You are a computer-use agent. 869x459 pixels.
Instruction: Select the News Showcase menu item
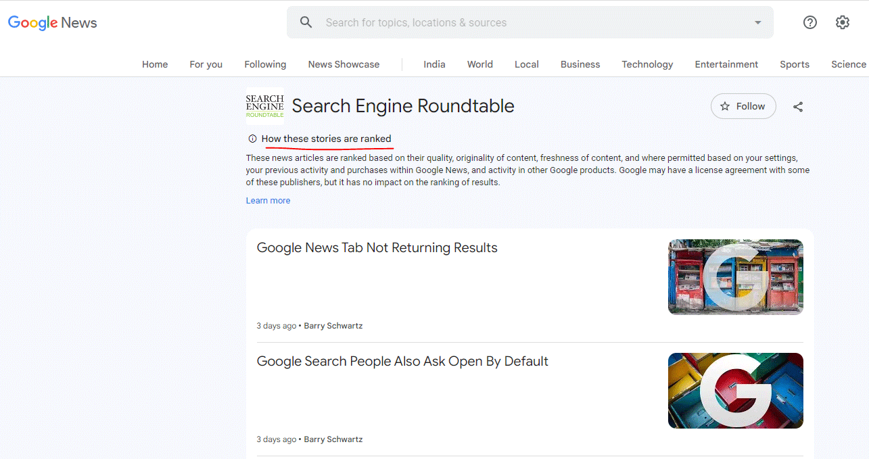pyautogui.click(x=344, y=64)
